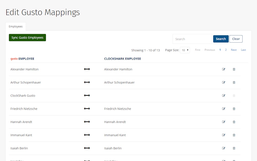Edit the Isaiah Berlin mapping
This screenshot has width=257, height=161.
click(224, 148)
